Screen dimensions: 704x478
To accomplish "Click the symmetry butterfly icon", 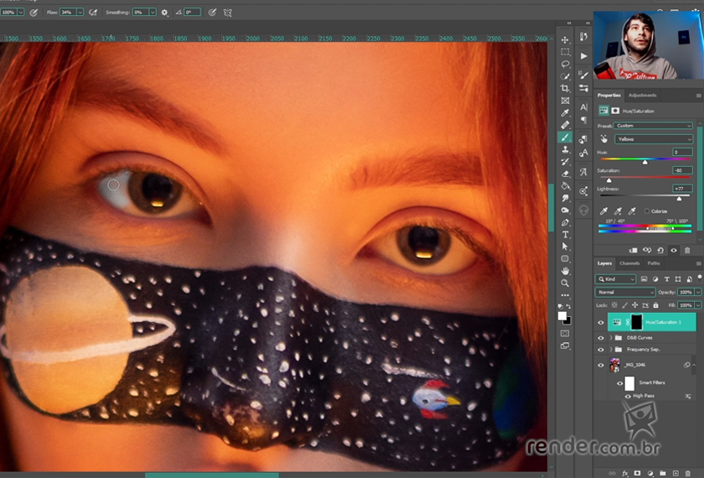I will [228, 13].
